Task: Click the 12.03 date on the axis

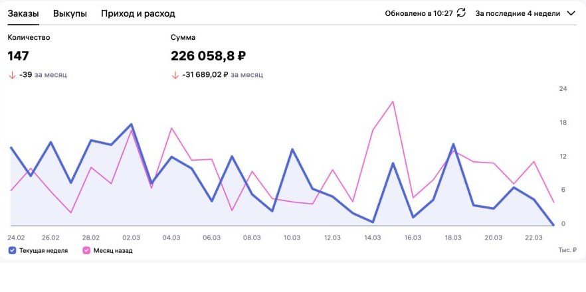Action: (332, 238)
